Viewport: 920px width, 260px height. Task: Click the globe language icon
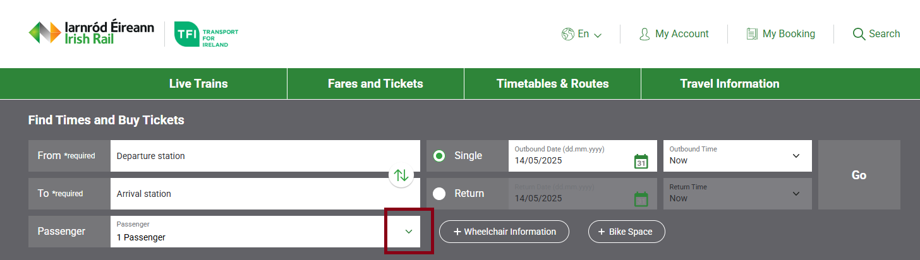pos(567,34)
